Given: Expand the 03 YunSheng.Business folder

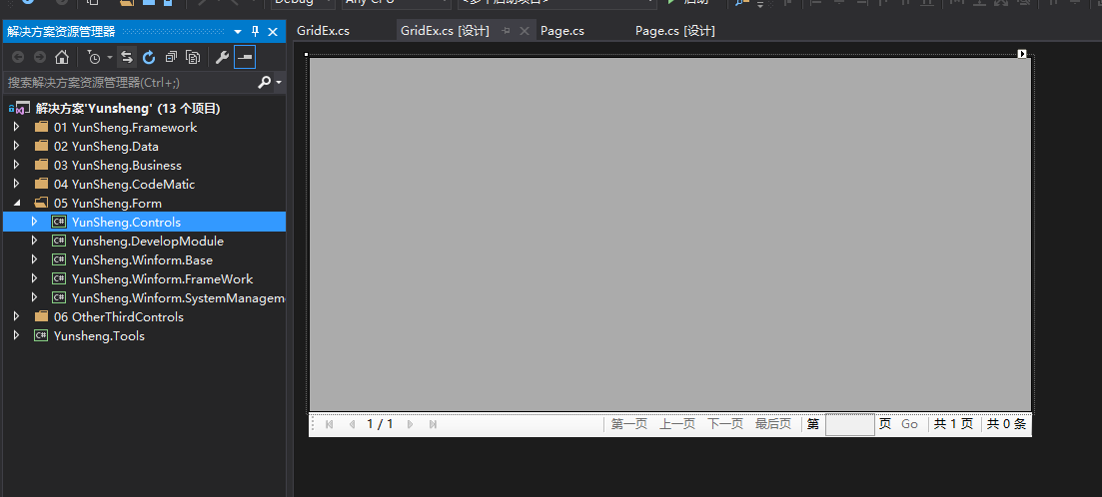Looking at the screenshot, I should (x=17, y=166).
